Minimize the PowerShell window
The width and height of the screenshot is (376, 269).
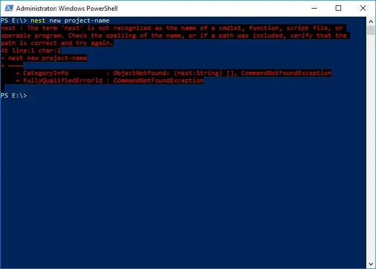[x=314, y=8]
